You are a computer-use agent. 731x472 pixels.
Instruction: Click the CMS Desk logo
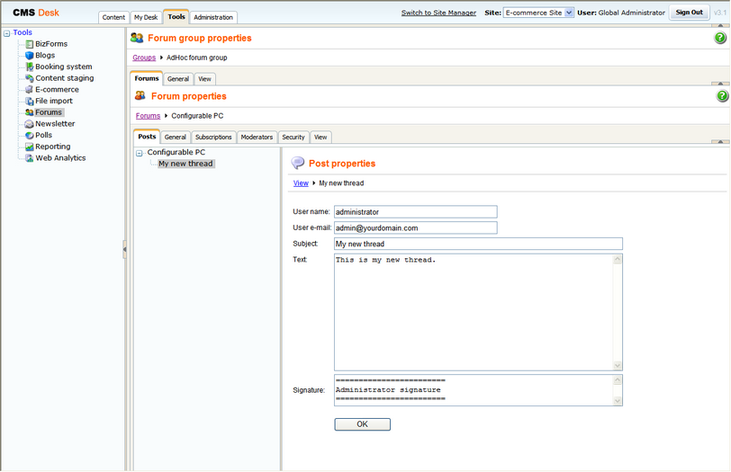pos(36,13)
